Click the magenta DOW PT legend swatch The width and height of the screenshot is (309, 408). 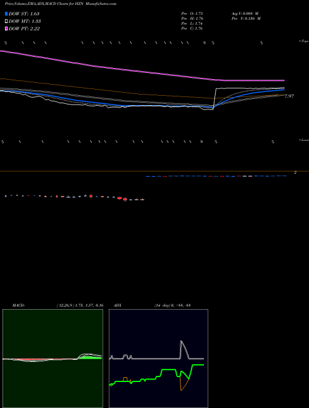7,28
